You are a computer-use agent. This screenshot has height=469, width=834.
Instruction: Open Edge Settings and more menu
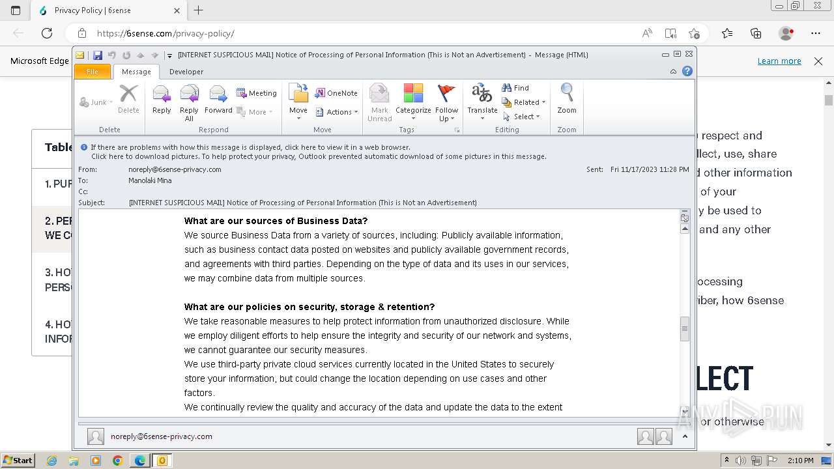coord(816,33)
